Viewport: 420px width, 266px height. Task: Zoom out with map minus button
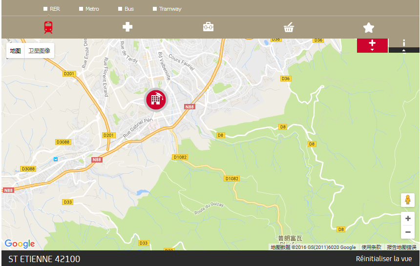pyautogui.click(x=408, y=232)
